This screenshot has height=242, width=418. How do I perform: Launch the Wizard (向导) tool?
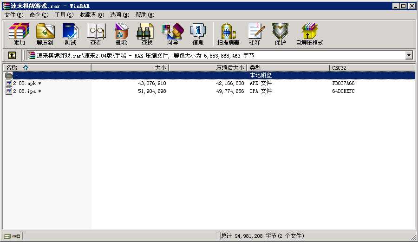click(x=172, y=34)
